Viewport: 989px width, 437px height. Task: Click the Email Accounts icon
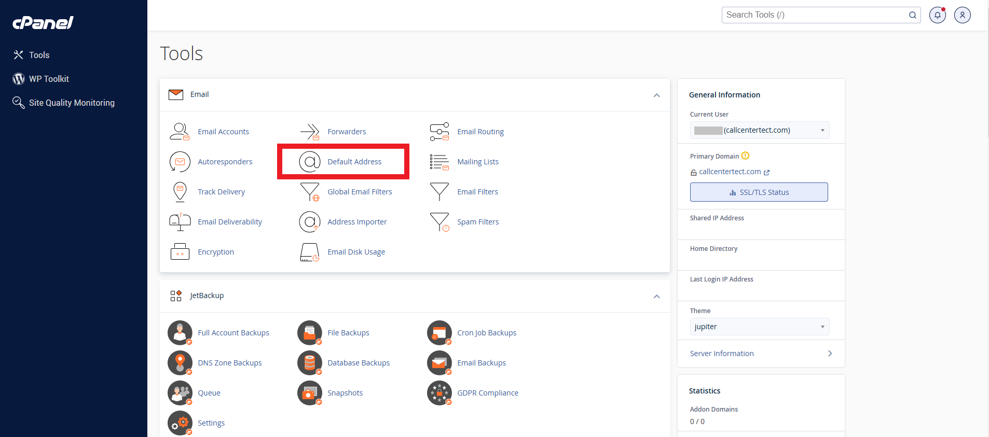pos(180,132)
